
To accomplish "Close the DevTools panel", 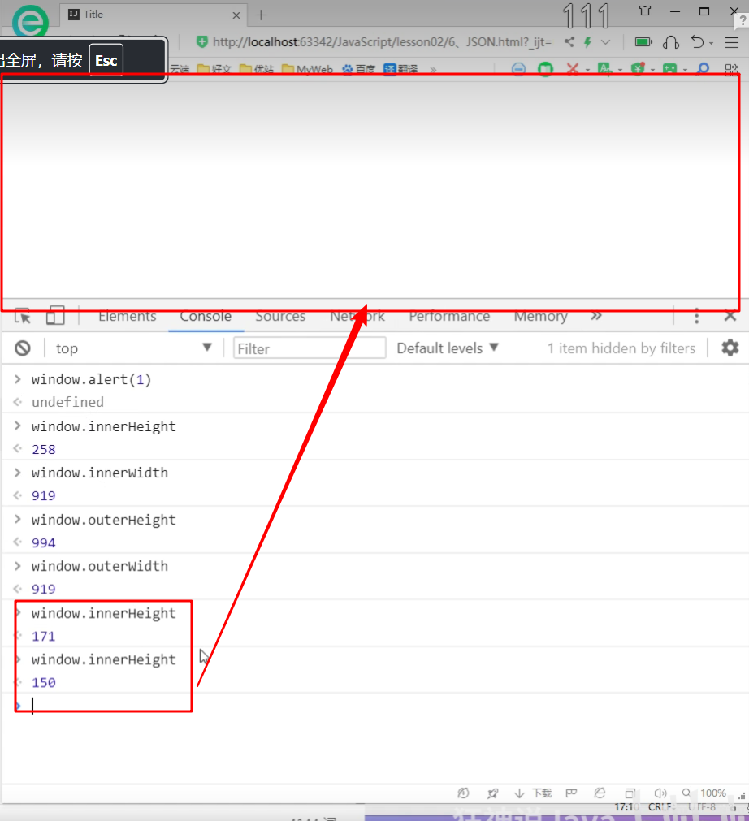I will coord(730,317).
